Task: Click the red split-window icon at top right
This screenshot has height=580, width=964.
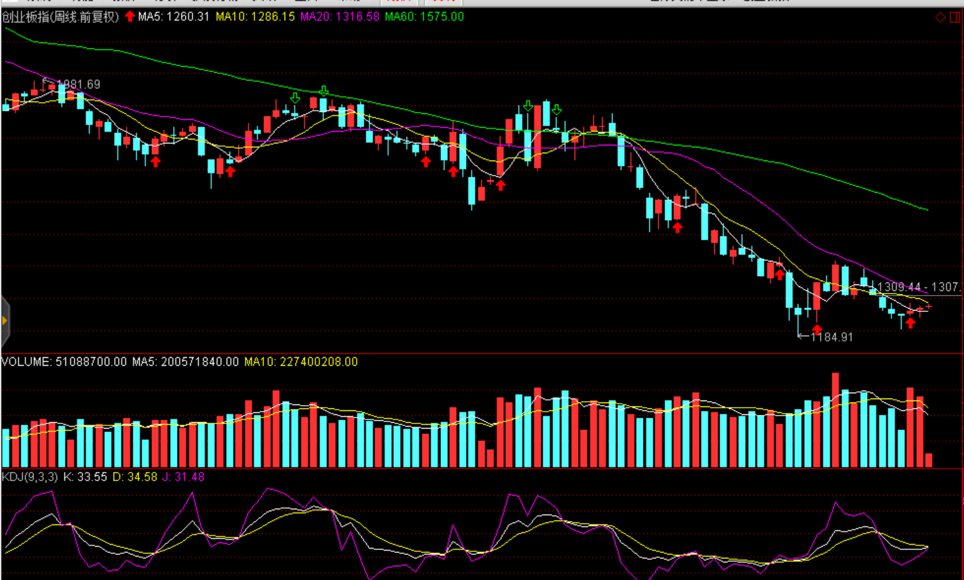Action: point(955,18)
